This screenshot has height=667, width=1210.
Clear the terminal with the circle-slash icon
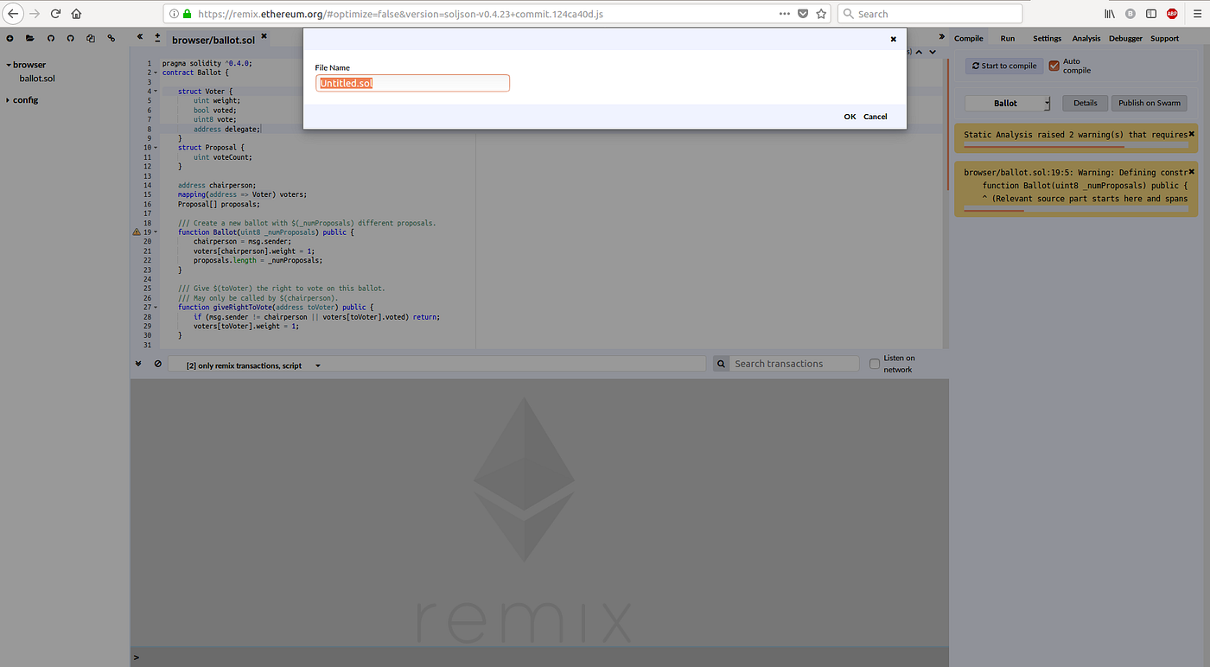click(x=157, y=364)
